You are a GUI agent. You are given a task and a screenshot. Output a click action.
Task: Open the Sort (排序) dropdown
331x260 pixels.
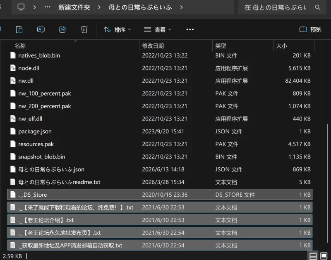[117, 29]
